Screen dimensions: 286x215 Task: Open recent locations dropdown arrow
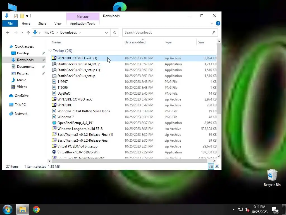pyautogui.click(x=22, y=32)
